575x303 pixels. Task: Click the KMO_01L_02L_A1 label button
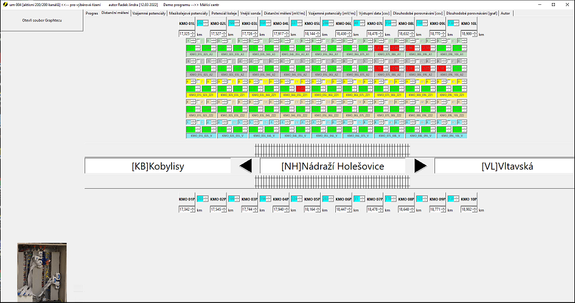tap(200, 54)
